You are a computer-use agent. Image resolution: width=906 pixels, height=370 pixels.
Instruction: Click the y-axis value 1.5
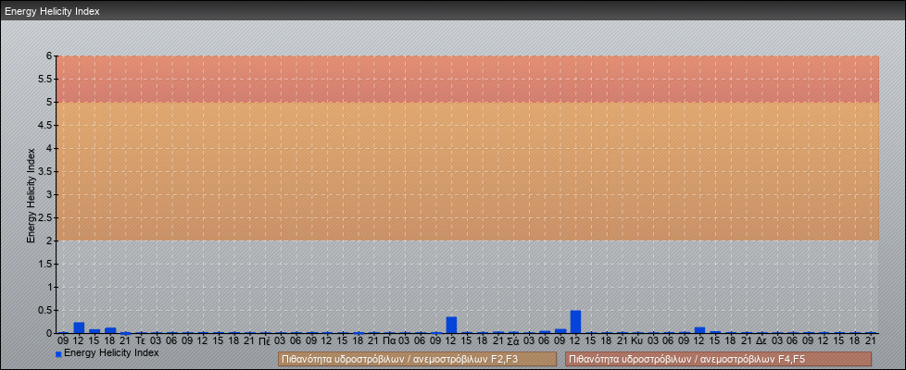45,264
